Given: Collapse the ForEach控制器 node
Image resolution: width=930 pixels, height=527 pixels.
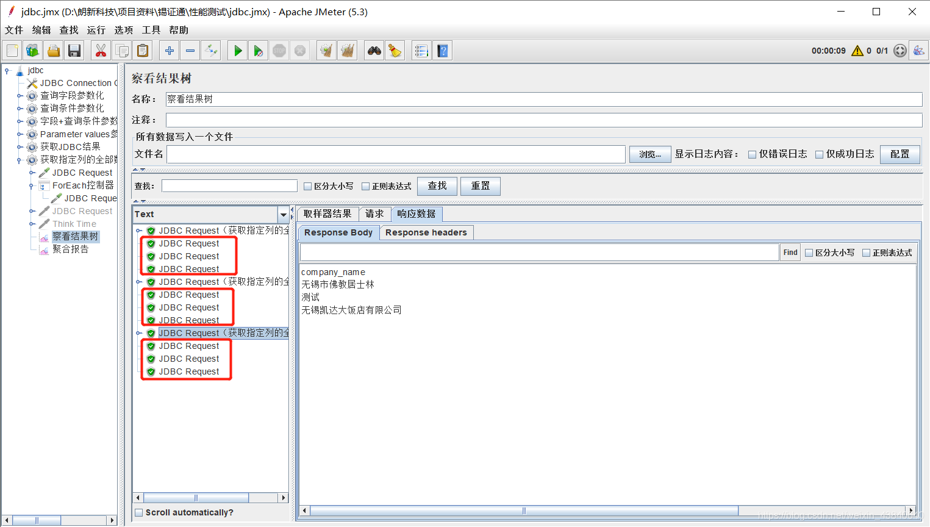Looking at the screenshot, I should point(31,185).
